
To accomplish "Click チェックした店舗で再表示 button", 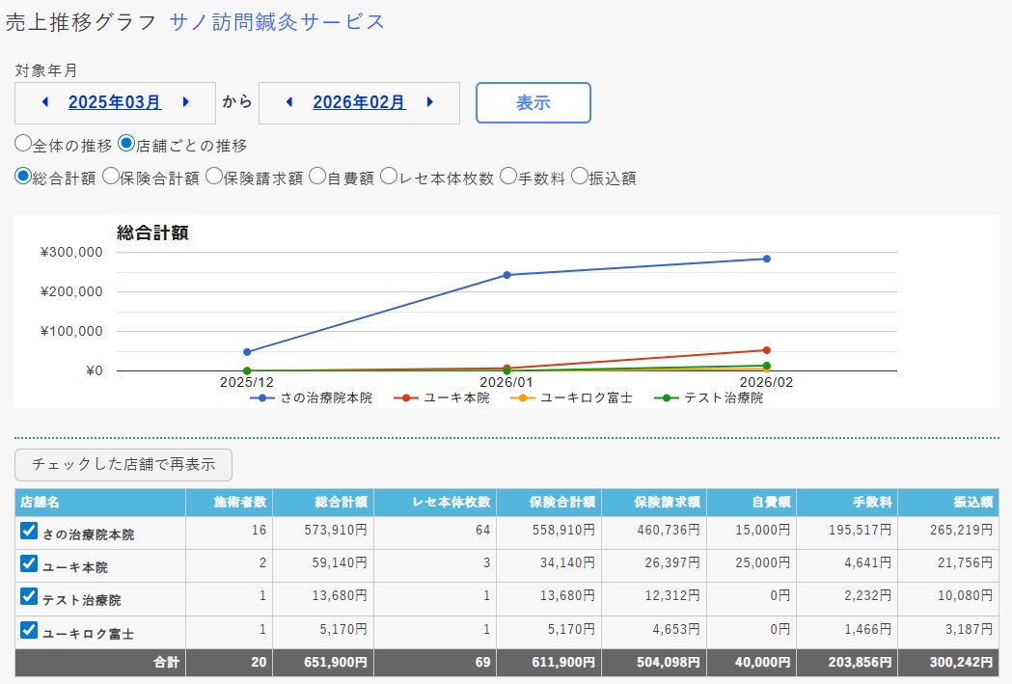I will (x=123, y=464).
